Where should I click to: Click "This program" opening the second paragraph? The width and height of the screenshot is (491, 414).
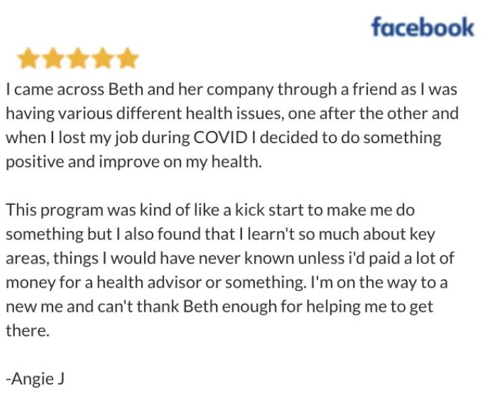pos(54,210)
